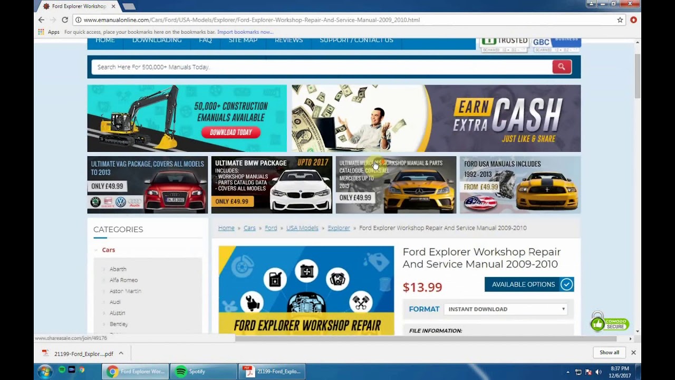Screen dimensions: 675x380
Task: Open the REVIEWS menu item
Action: click(288, 41)
